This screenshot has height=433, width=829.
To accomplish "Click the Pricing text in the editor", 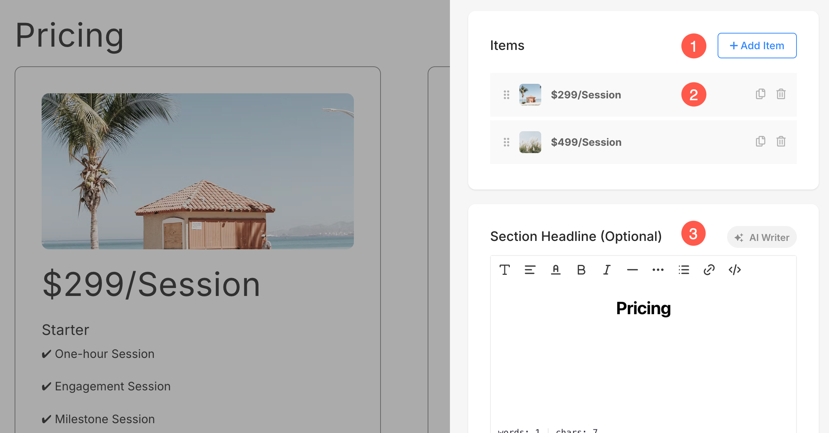I will click(x=643, y=308).
